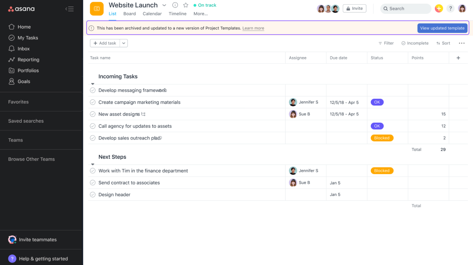
Task: Click the subtask icon on New asset designs
Action: 143,114
